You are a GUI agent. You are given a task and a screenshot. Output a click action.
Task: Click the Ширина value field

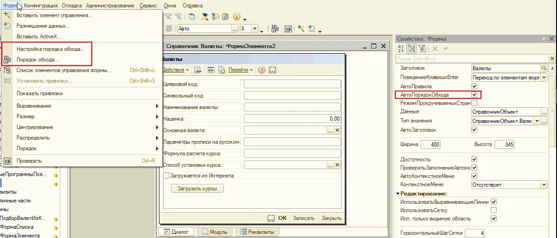tap(429, 145)
